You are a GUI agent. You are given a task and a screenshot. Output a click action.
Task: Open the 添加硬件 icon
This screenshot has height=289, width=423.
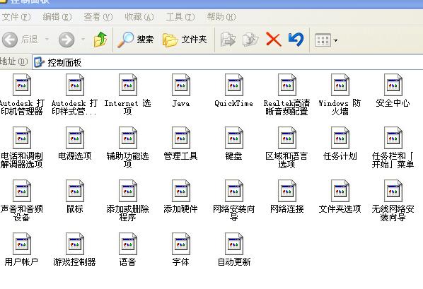(181, 191)
